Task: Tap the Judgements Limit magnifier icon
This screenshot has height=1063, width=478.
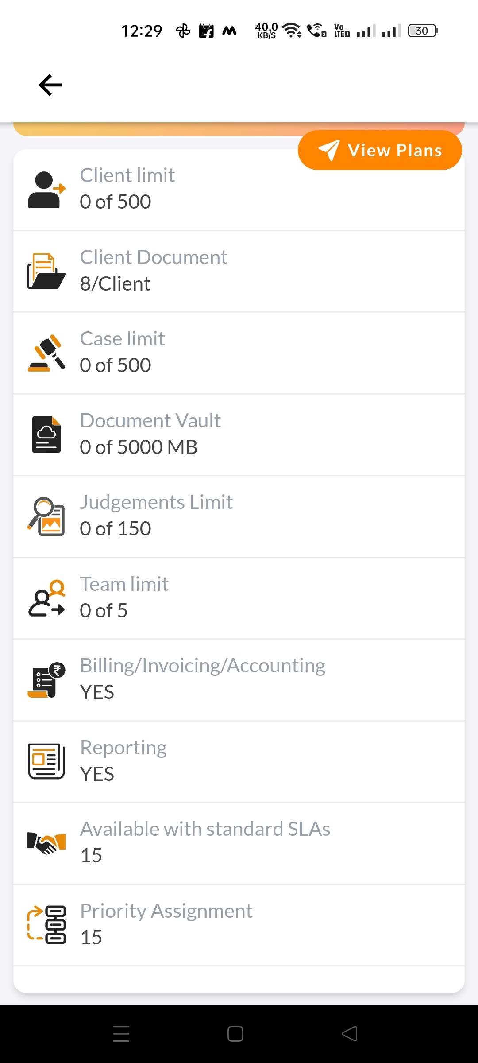Action: tap(46, 516)
